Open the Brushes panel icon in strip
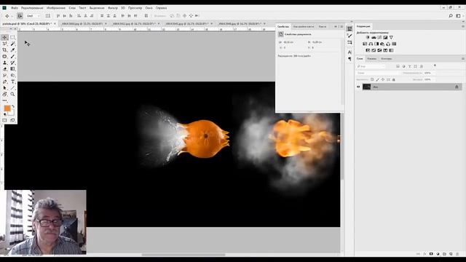This screenshot has height=262, width=466. click(x=349, y=36)
